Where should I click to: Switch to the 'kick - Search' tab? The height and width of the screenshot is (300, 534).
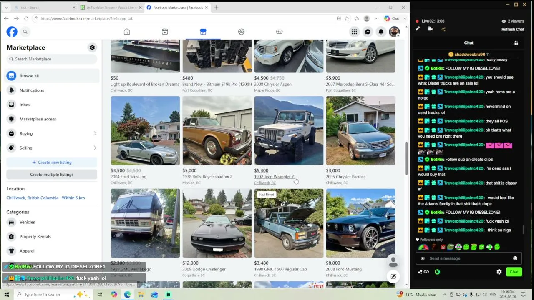[44, 7]
